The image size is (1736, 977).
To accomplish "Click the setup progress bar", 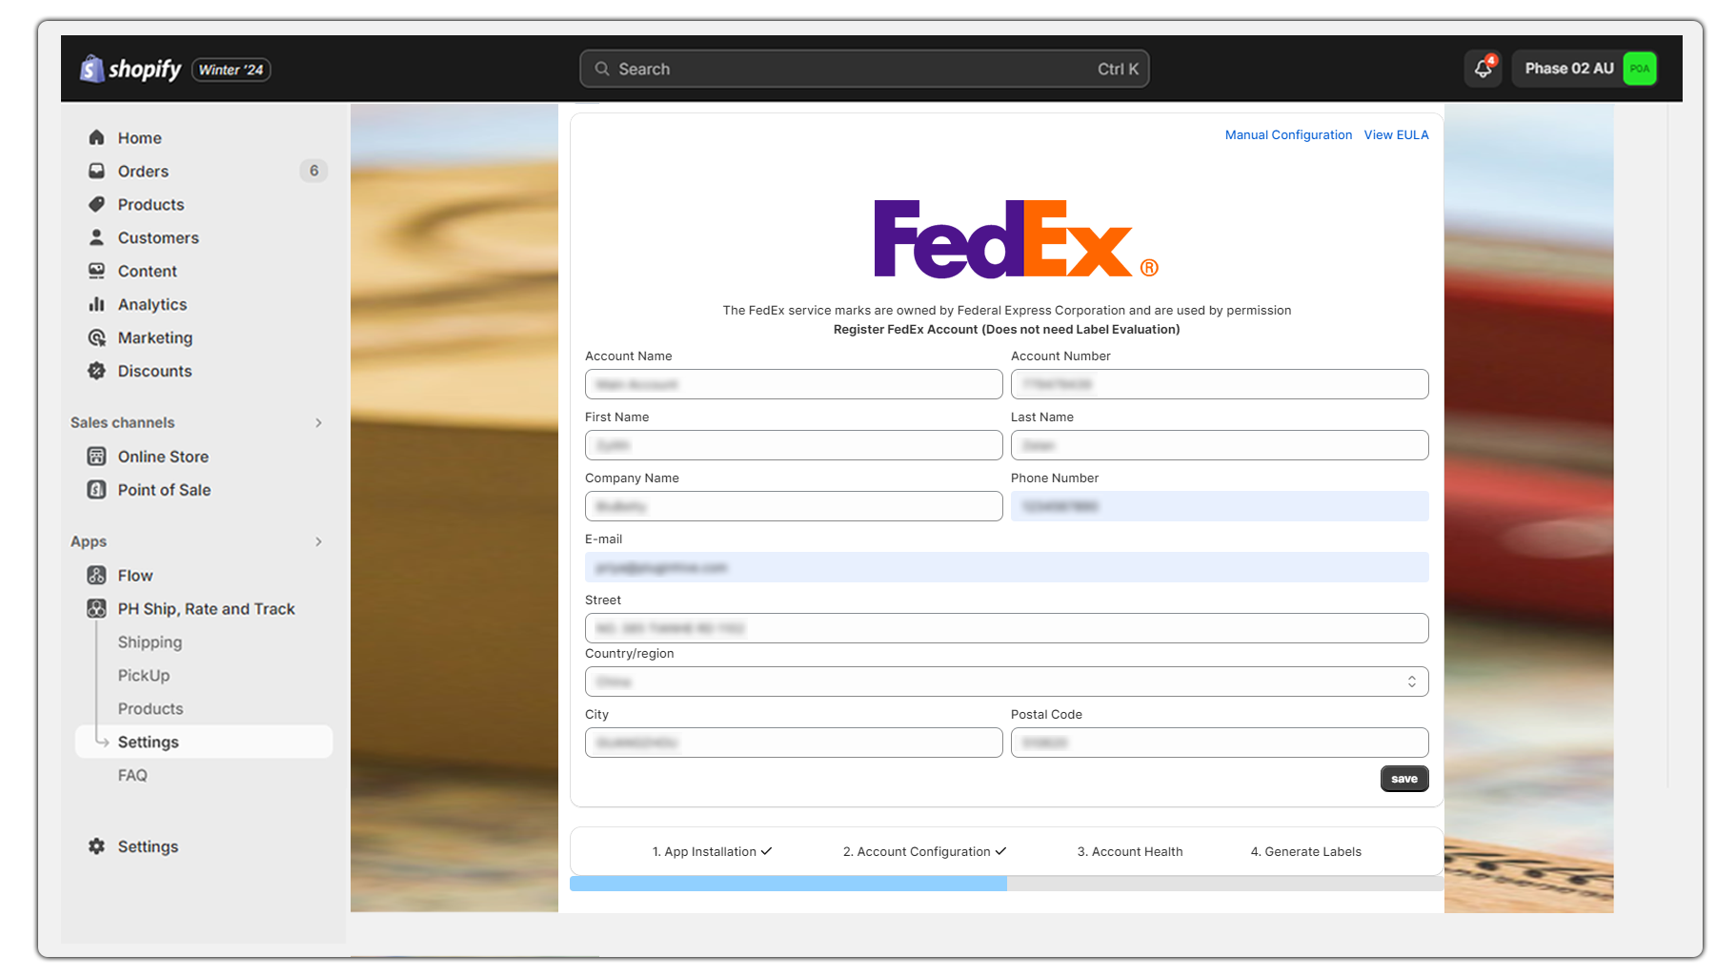I will pyautogui.click(x=1006, y=884).
